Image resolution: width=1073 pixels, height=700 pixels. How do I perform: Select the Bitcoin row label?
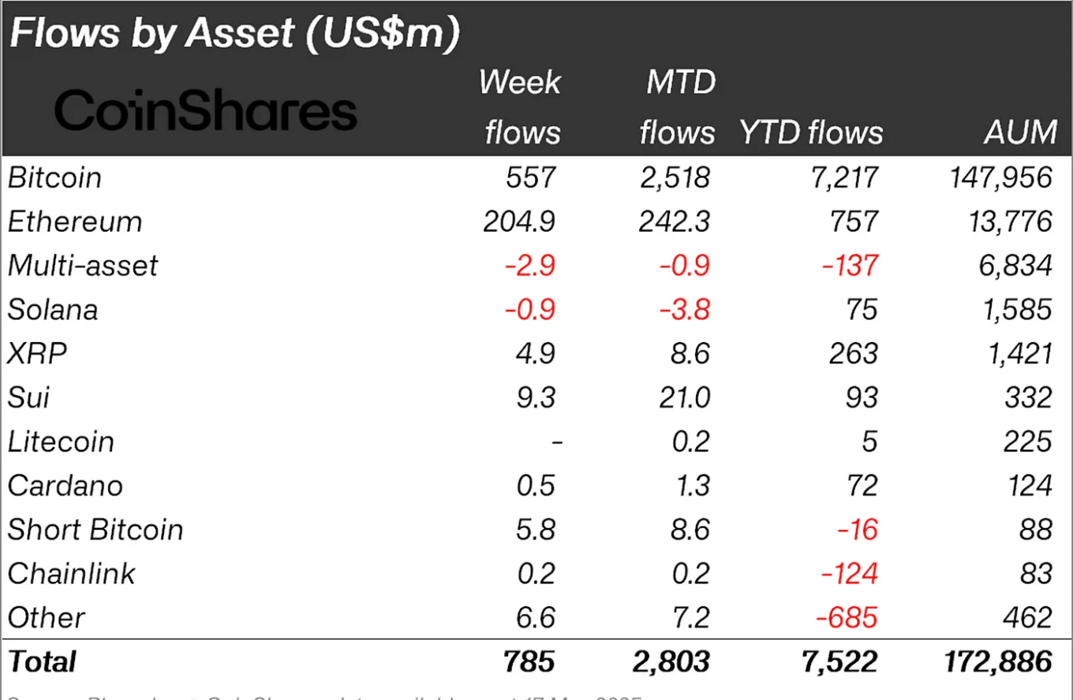point(55,177)
